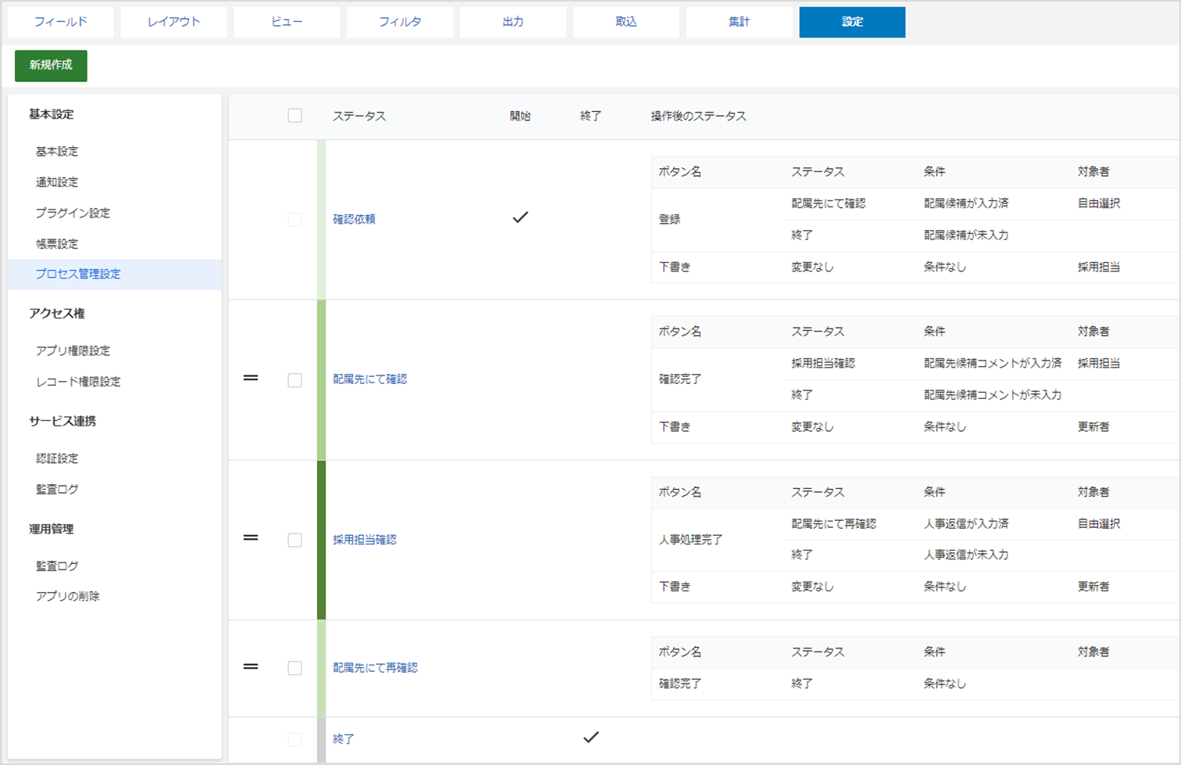The image size is (1181, 765).
Task: Open 基本設定 in the sidebar list
Action: click(57, 151)
